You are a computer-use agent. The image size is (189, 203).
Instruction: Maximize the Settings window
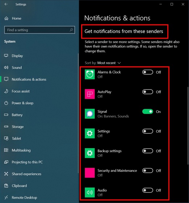pos(172,4)
